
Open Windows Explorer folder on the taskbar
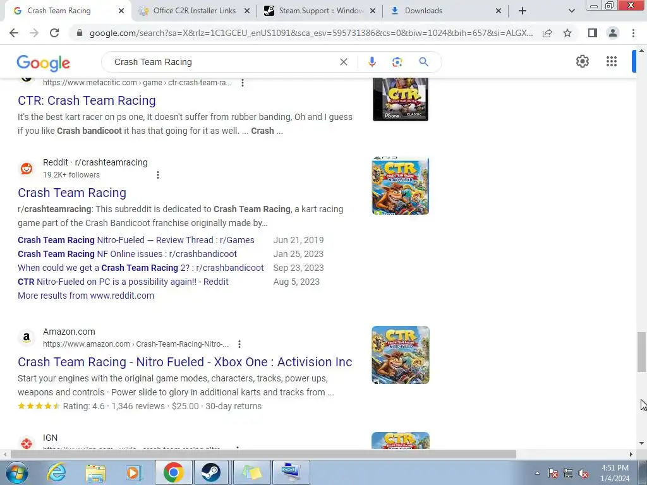tap(96, 472)
